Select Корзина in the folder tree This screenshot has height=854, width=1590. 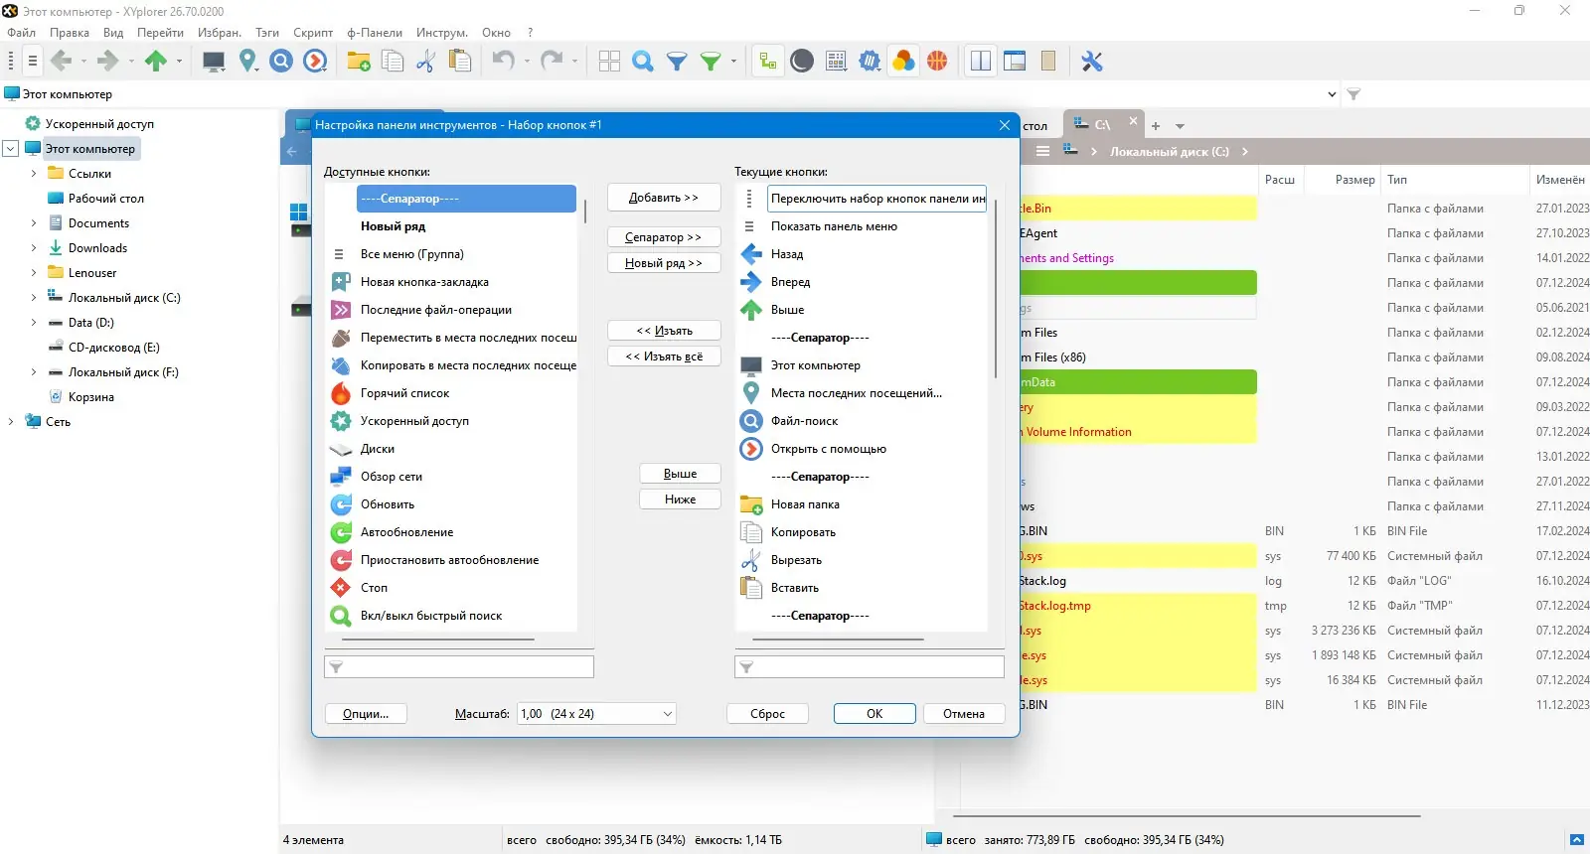(x=91, y=397)
